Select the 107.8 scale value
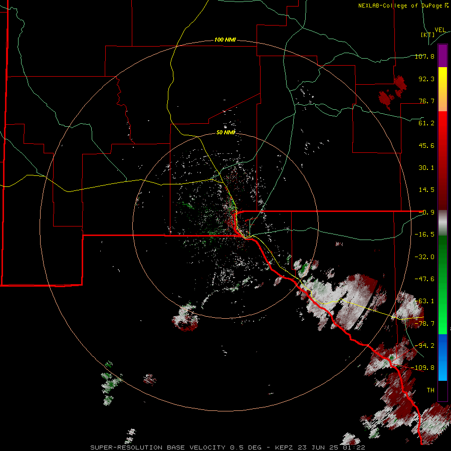The height and width of the screenshot is (451, 451). (424, 56)
